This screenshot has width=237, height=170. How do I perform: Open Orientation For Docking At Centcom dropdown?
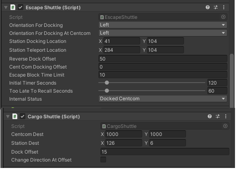click(163, 33)
